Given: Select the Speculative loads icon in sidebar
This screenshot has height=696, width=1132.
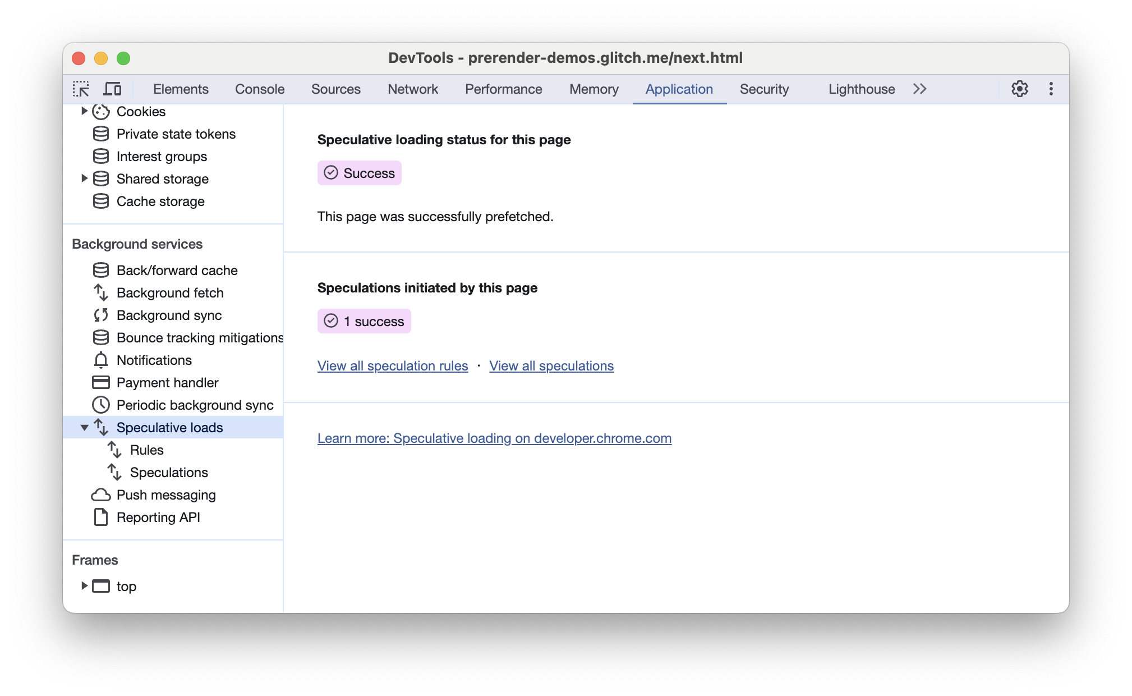Looking at the screenshot, I should click(x=101, y=427).
